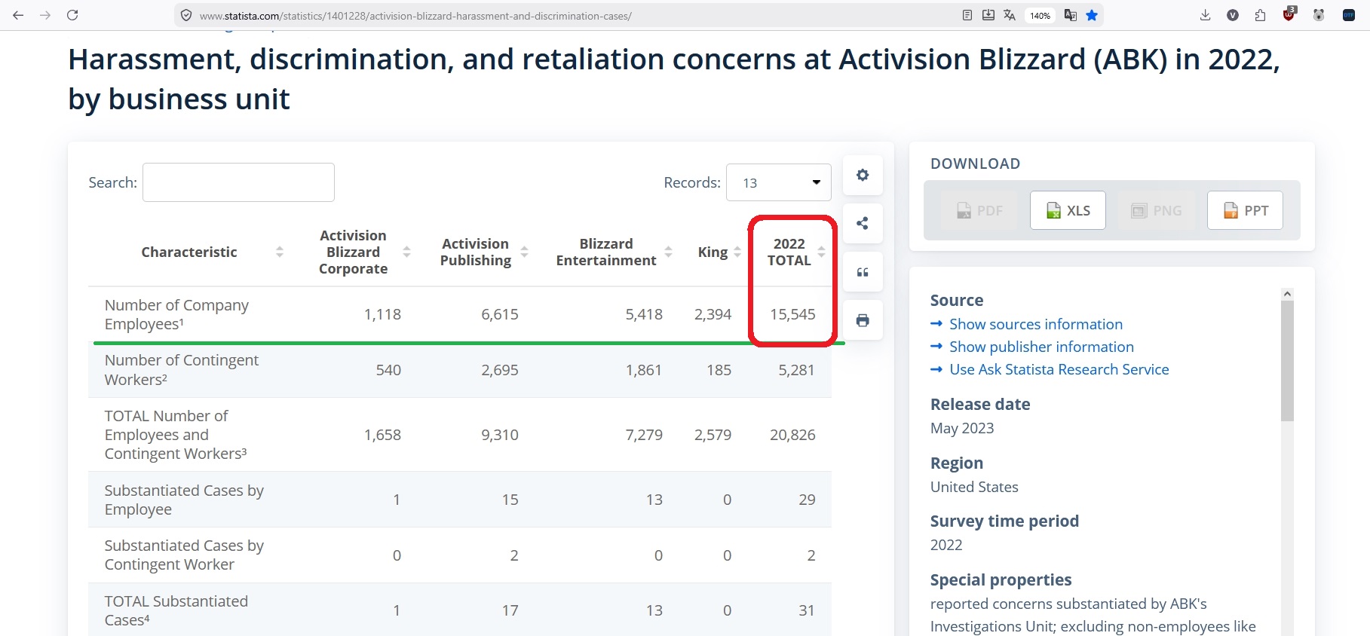Open Show sources information link
Screen dimensions: 1370x636
click(x=1035, y=324)
